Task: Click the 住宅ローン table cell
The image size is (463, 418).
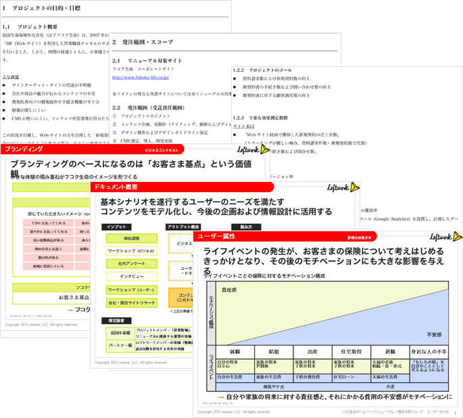Action: click(351, 377)
